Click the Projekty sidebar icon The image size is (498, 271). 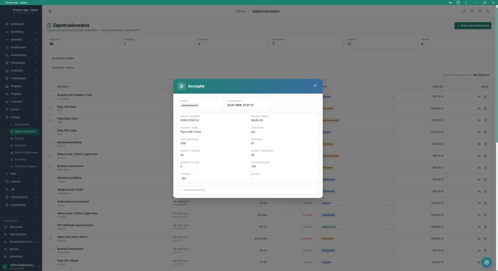pyautogui.click(x=7, y=94)
